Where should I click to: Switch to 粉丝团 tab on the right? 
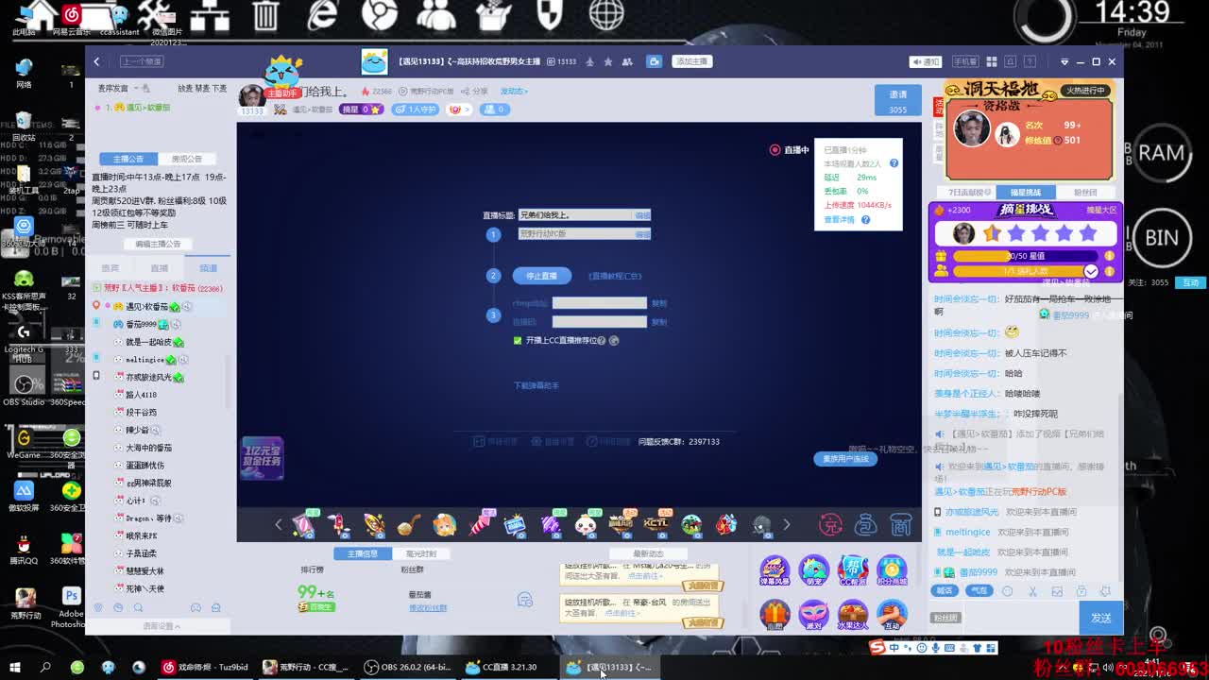[x=1085, y=193]
